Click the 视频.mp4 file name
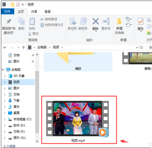 [78, 140]
